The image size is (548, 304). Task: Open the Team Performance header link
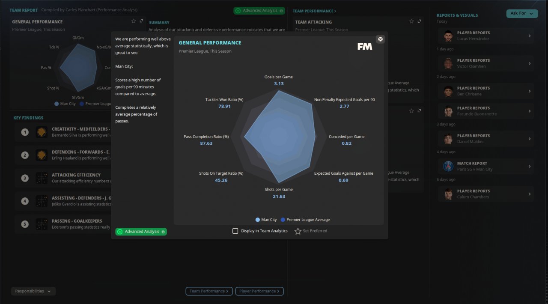[x=314, y=11]
